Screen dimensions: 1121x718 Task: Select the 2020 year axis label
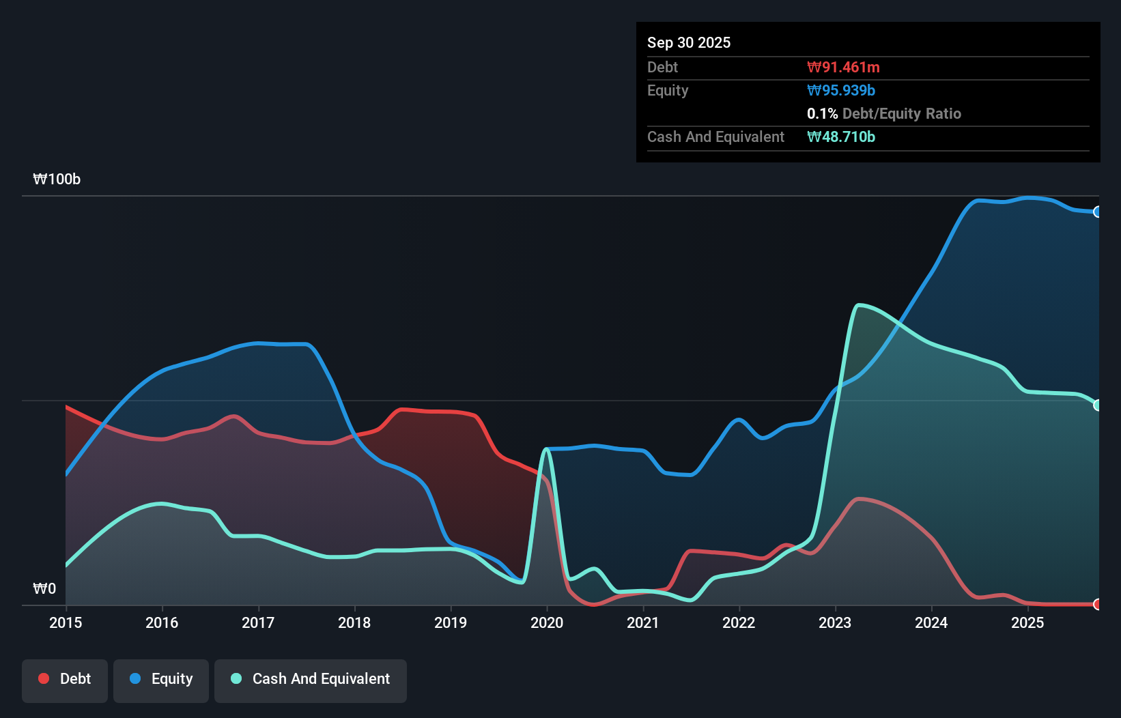pyautogui.click(x=547, y=623)
